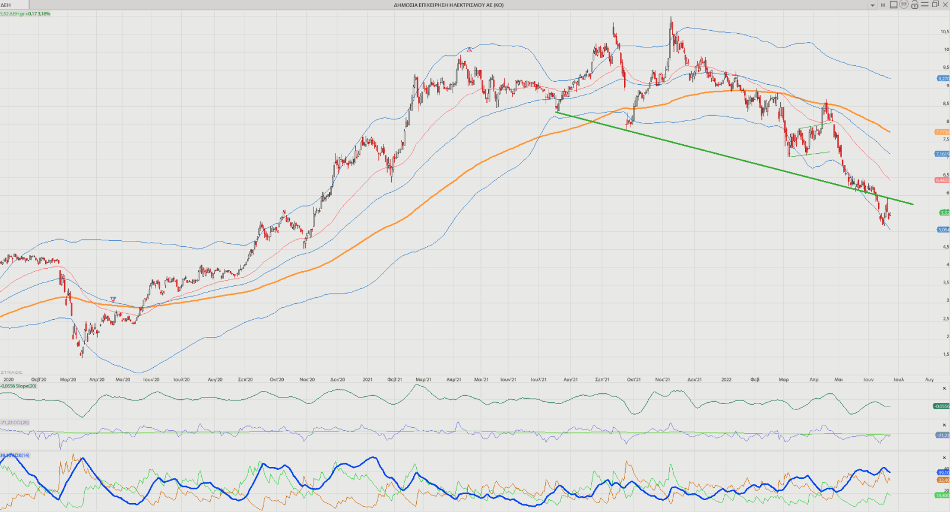The image size is (950, 512).
Task: Click the Σεπ'21 label on time axis
Action: coord(603,380)
